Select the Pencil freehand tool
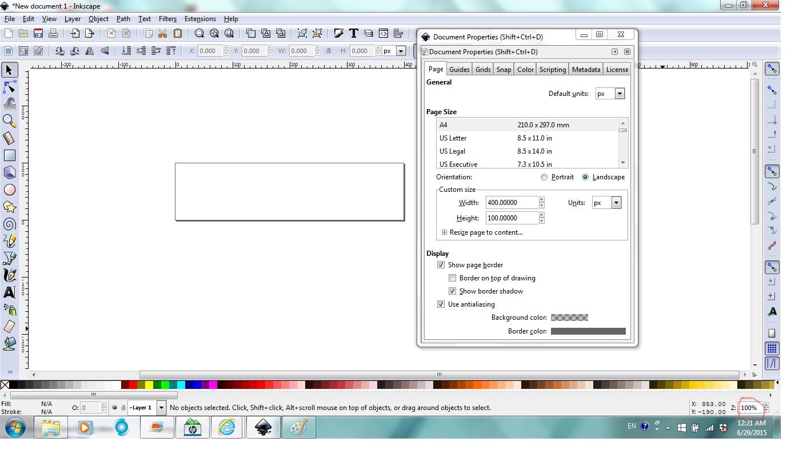The width and height of the screenshot is (791, 450). tap(10, 241)
